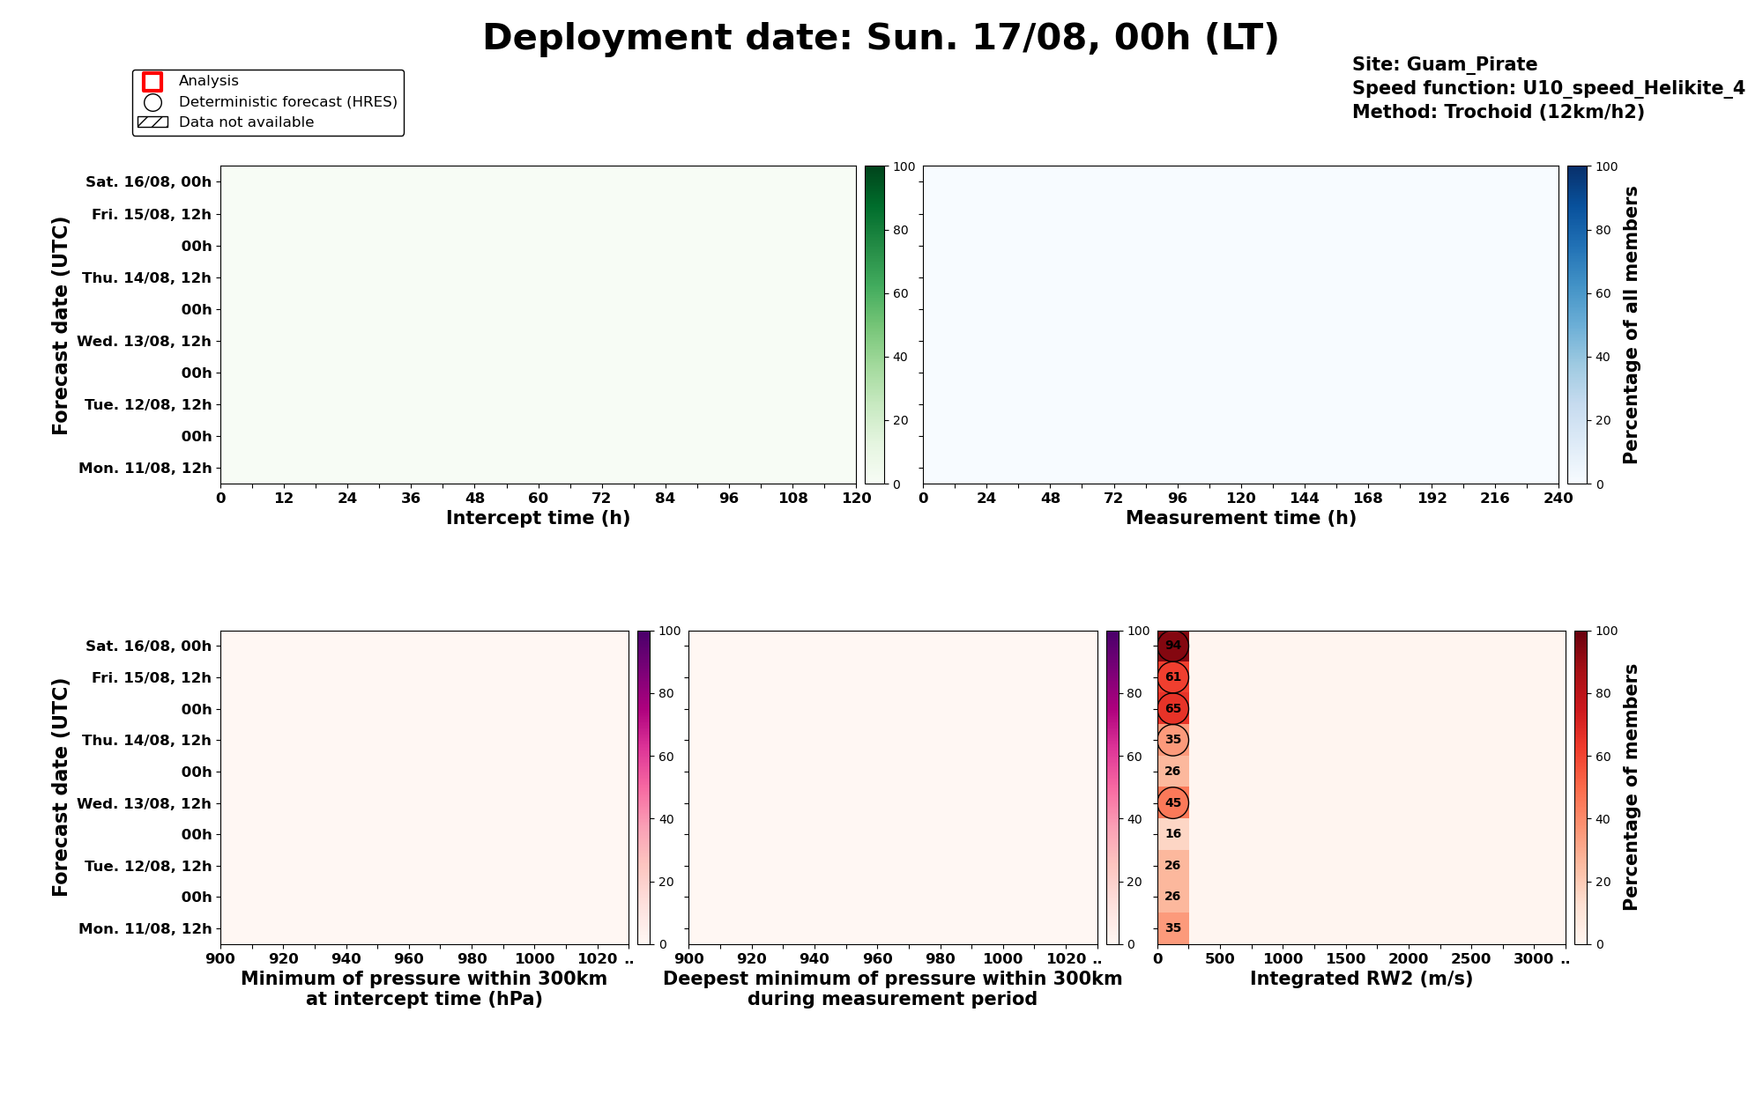1763x1101 pixels.
Task: Click the top-row 'Forecast date (UTC)' axis label
Action: (x=60, y=325)
